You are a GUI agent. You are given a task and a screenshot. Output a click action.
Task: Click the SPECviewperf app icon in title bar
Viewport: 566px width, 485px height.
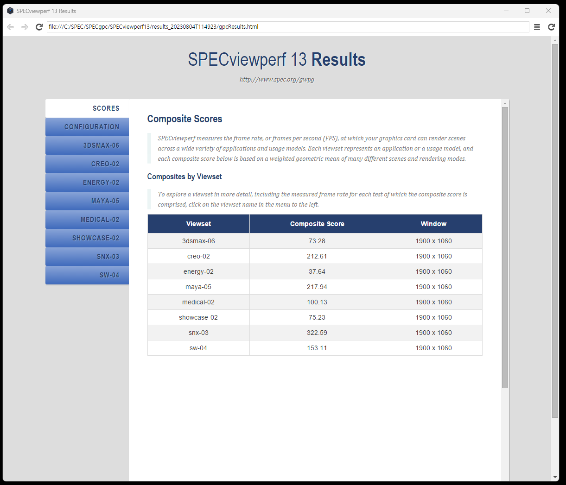(x=10, y=11)
